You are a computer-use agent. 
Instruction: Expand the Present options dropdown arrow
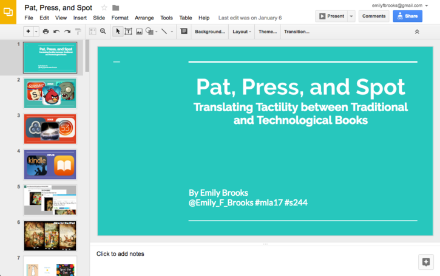[x=351, y=16]
